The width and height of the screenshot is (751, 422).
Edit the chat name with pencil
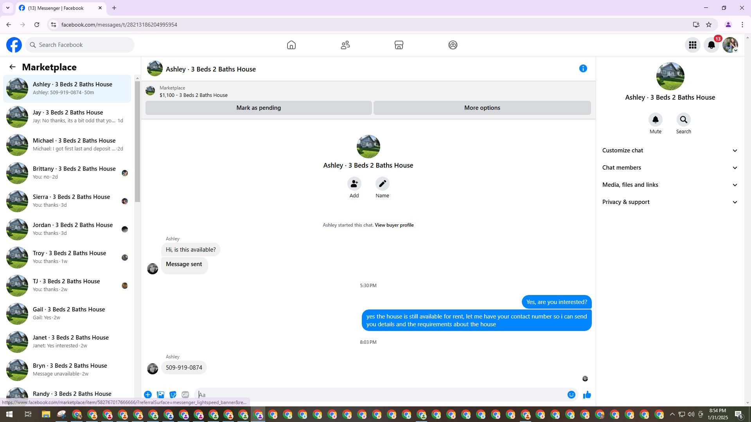[383, 184]
